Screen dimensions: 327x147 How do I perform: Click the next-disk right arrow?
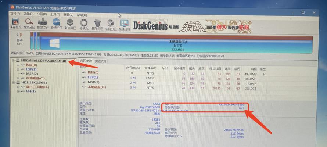21,35
